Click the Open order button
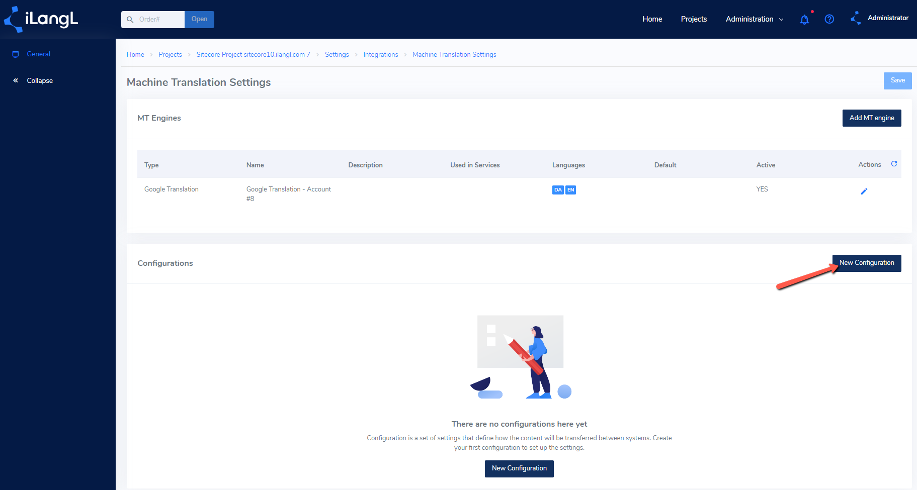917x490 pixels. pyautogui.click(x=199, y=20)
